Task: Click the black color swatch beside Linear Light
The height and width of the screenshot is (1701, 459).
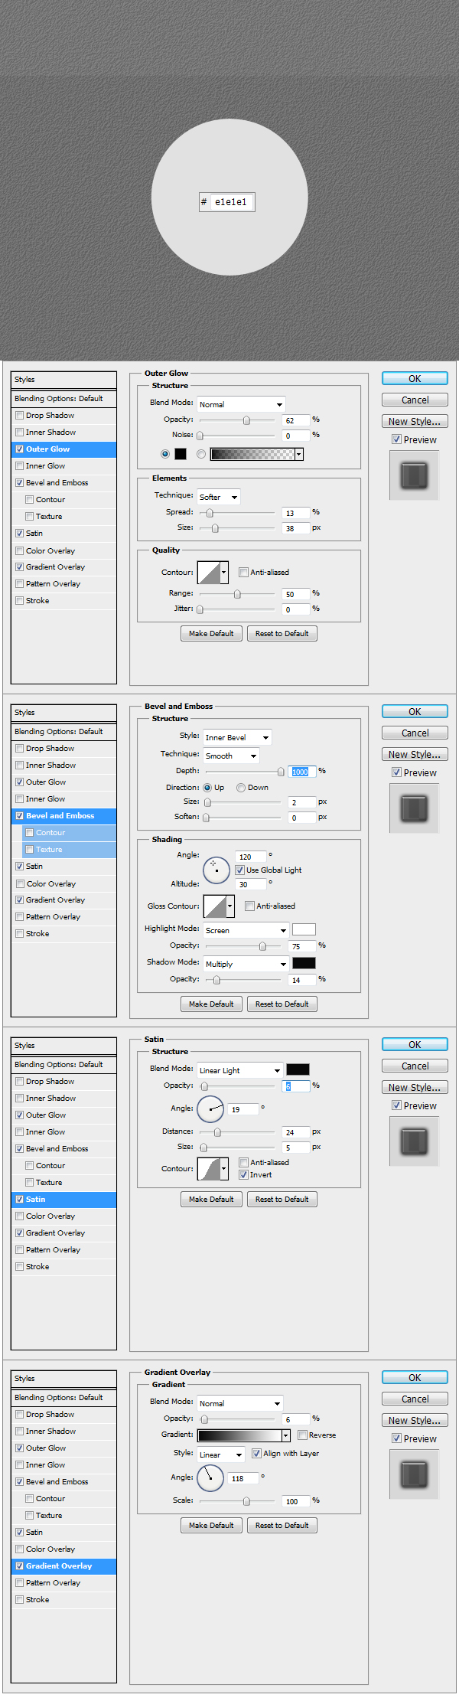Action: [x=298, y=1069]
